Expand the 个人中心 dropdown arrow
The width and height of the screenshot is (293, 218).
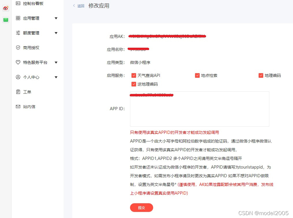click(56, 77)
